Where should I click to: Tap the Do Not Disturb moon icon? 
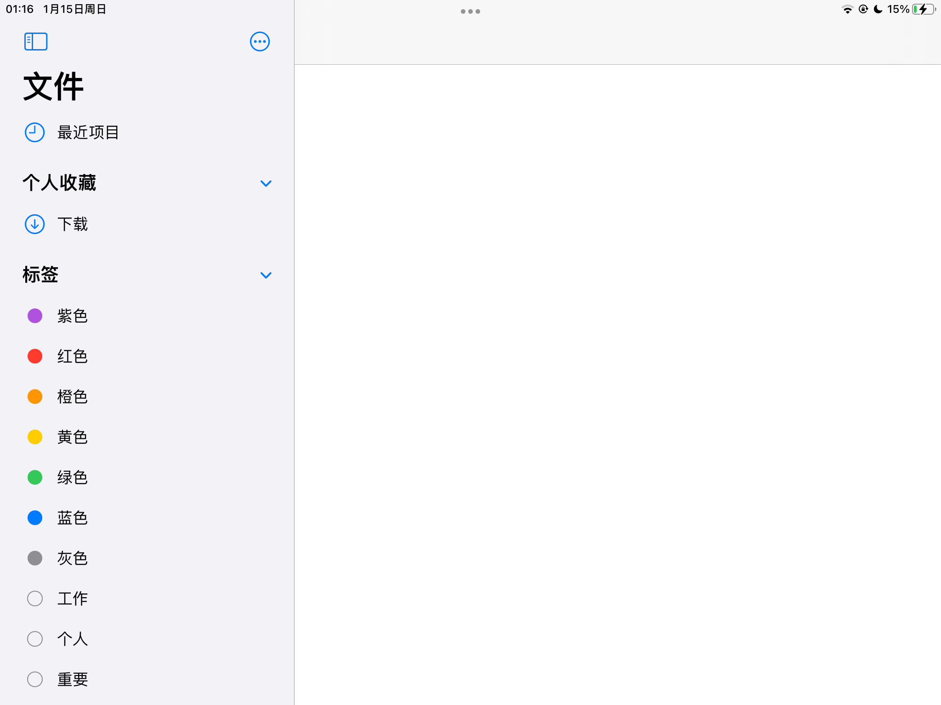(x=878, y=9)
